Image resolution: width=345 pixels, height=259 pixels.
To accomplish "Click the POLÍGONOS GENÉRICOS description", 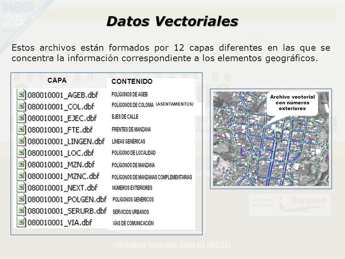I will point(133,200).
